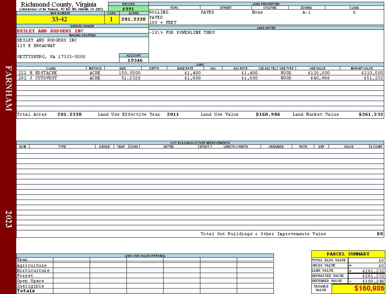Click base rate $1,400
The height and width of the screenshot is (294, 386).
point(193,73)
